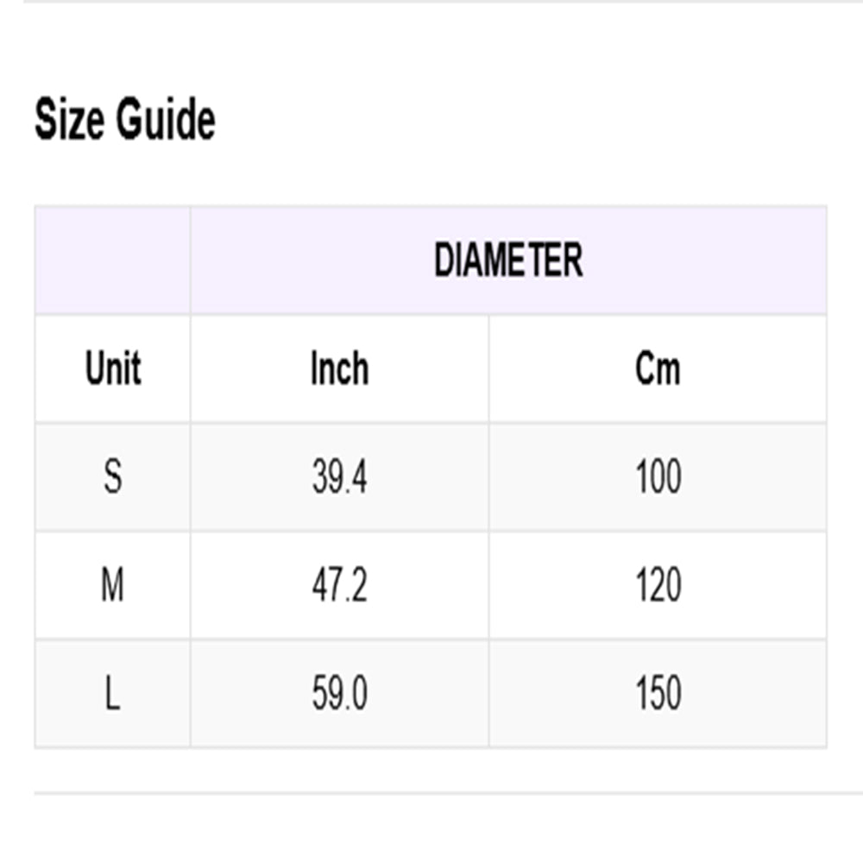863x863 pixels.
Task: Select the Cm column header
Action: point(658,369)
